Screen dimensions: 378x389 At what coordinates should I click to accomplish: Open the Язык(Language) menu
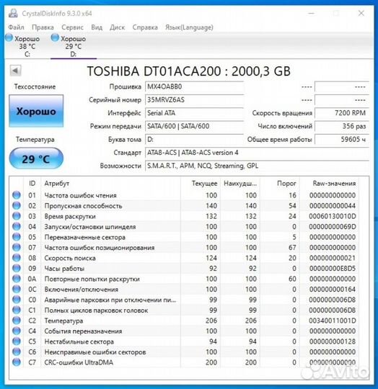click(x=189, y=27)
